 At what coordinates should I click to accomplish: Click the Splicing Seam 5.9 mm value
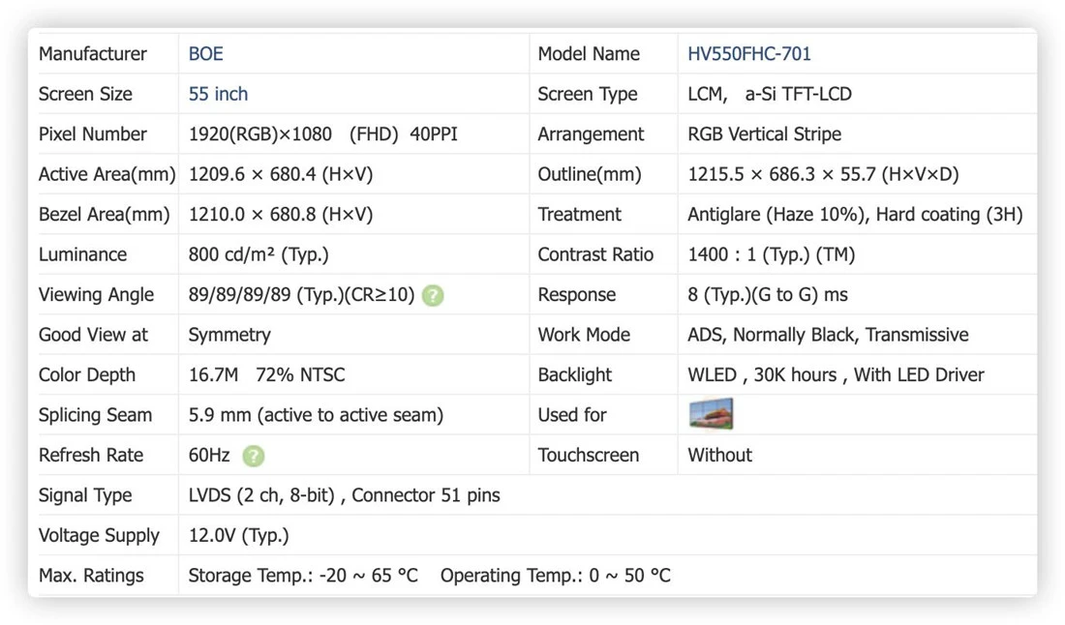coord(316,415)
